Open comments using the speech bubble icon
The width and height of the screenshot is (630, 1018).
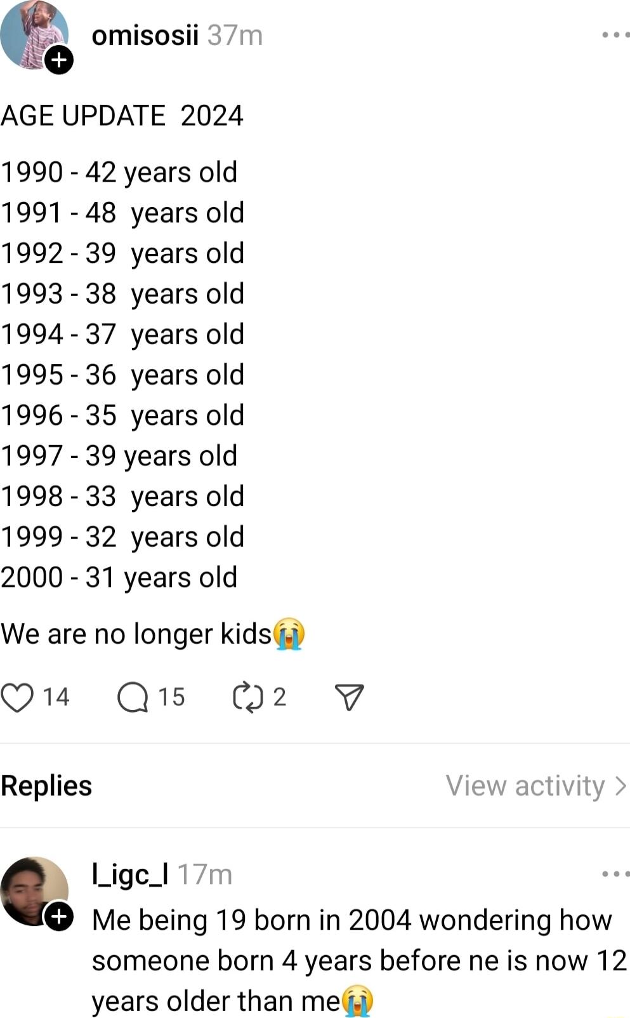(x=133, y=697)
